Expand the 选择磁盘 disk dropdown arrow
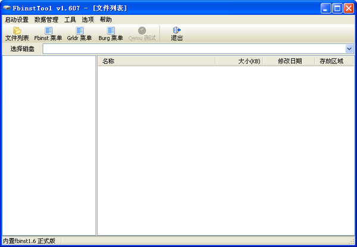The image size is (357, 247). pyautogui.click(x=349, y=49)
